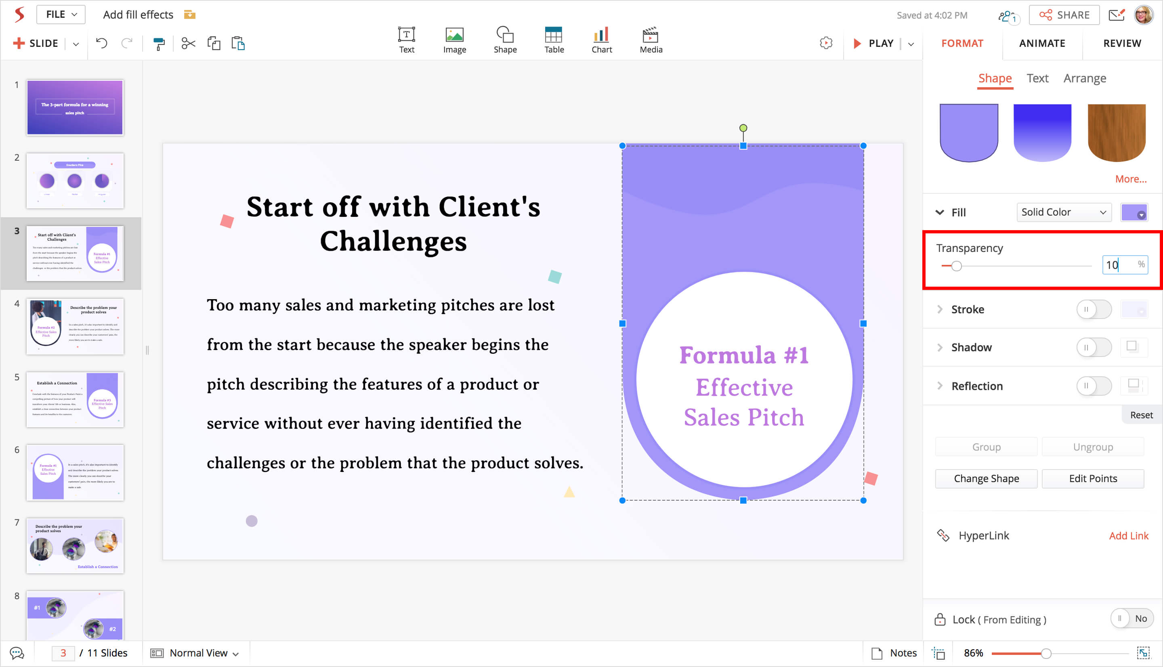
Task: Open the Arrange tab
Action: tap(1084, 78)
